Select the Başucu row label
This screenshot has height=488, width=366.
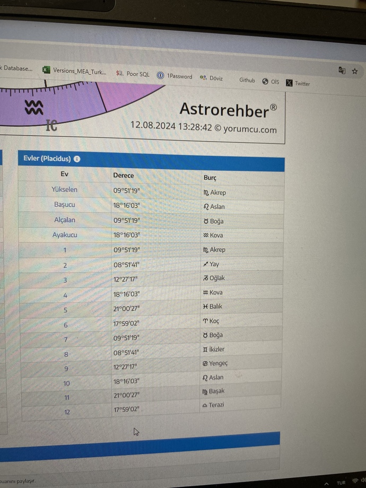64,204
